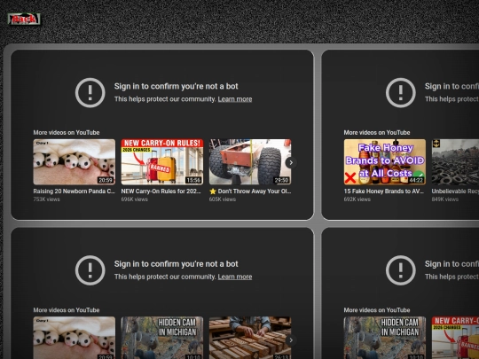Open Hidden Cam thumbnail beside the red carry-on video
This screenshot has height=359, width=479.
[385, 338]
